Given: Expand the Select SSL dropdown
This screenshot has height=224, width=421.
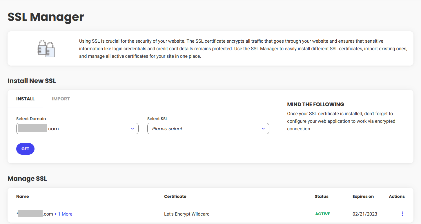Looking at the screenshot, I should tap(208, 129).
